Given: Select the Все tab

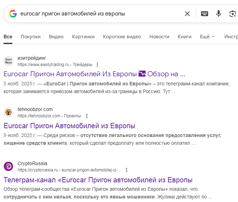Looking at the screenshot, I should point(8,37).
